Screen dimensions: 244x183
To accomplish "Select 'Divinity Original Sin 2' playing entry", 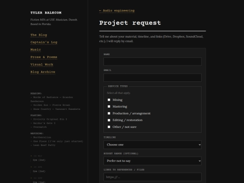I will click(x=49, y=119).
